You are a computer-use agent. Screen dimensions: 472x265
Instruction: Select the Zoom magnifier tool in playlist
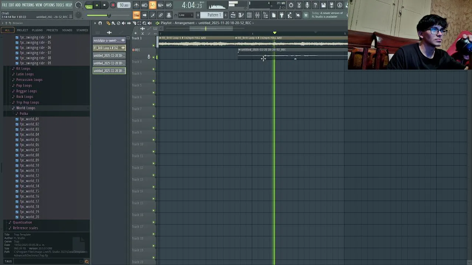point(144,23)
